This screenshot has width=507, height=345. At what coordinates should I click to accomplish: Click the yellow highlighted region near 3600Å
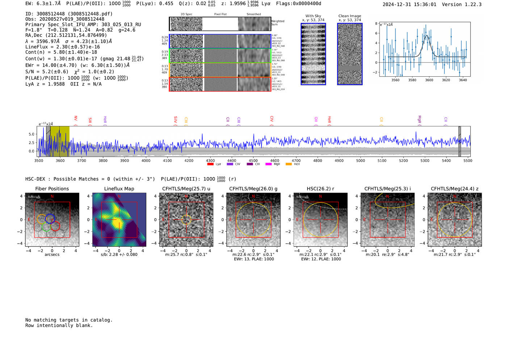(60, 141)
